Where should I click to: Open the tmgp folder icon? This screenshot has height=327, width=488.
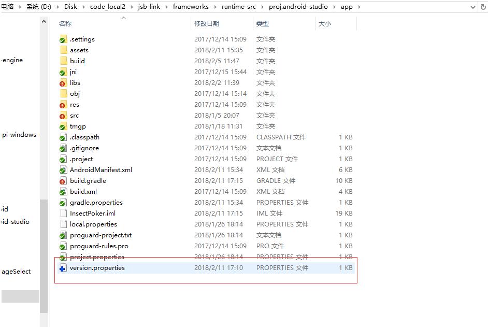[x=63, y=126]
